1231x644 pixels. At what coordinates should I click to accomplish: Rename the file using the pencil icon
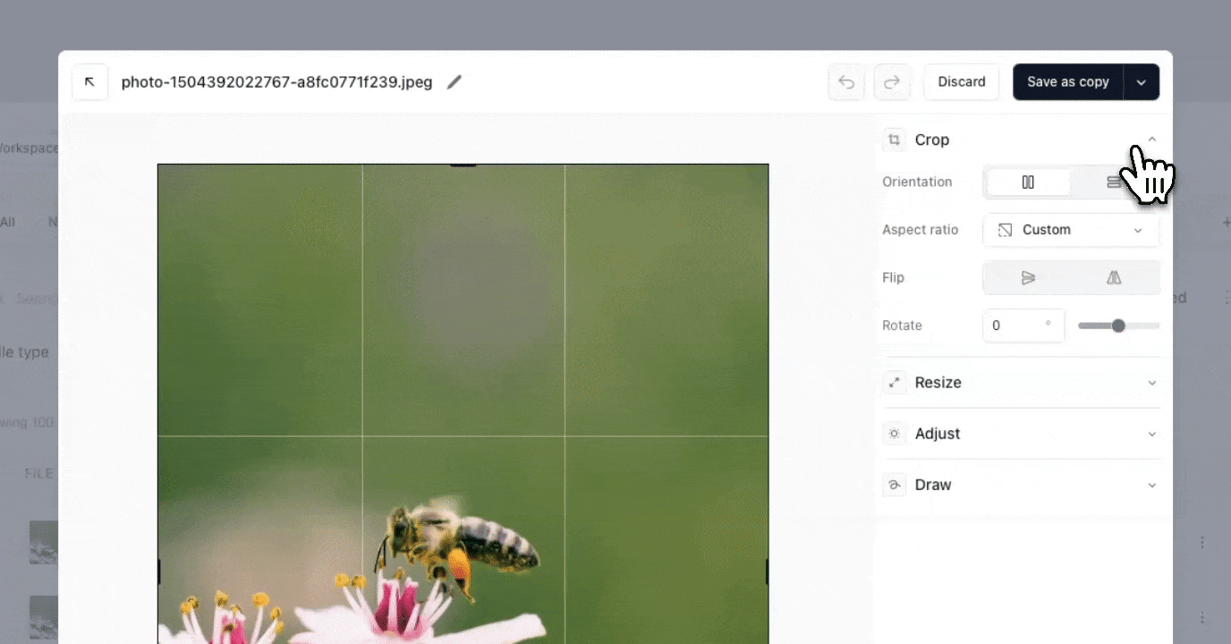(x=454, y=81)
